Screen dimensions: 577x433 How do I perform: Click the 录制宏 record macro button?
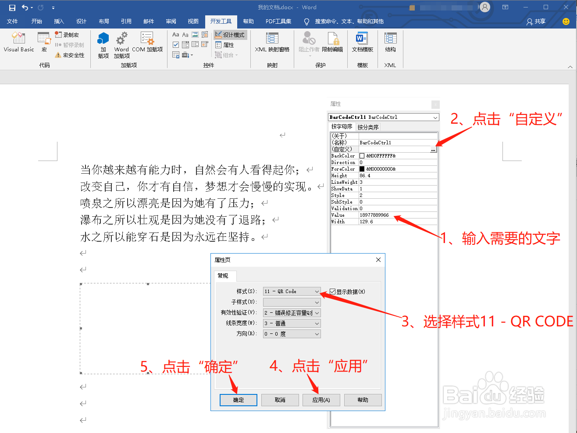point(67,35)
